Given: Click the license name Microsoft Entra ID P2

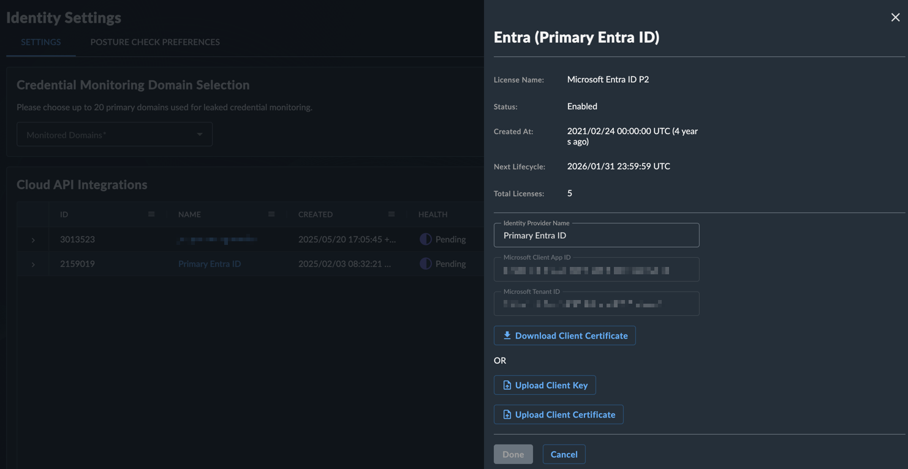Looking at the screenshot, I should coord(608,79).
